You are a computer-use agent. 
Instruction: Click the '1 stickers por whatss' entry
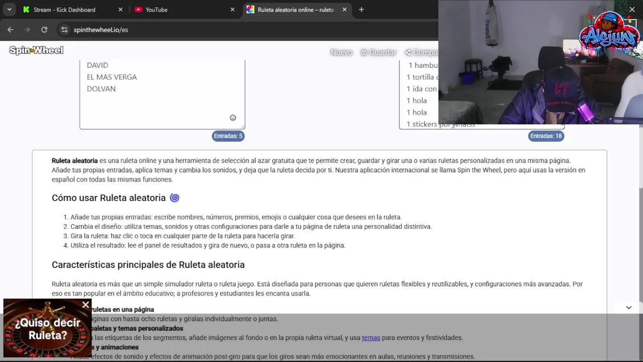(x=441, y=124)
